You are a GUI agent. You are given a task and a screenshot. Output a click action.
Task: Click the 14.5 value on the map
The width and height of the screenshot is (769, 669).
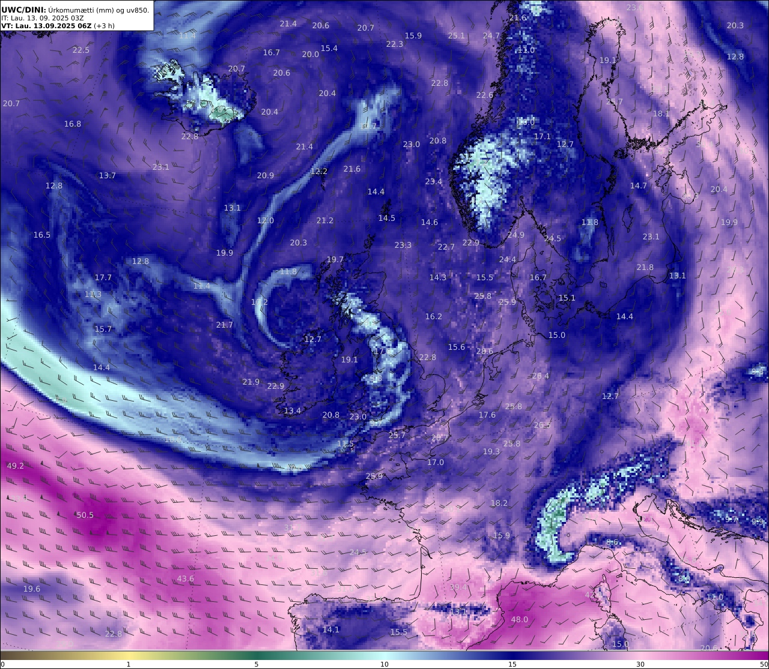click(387, 218)
